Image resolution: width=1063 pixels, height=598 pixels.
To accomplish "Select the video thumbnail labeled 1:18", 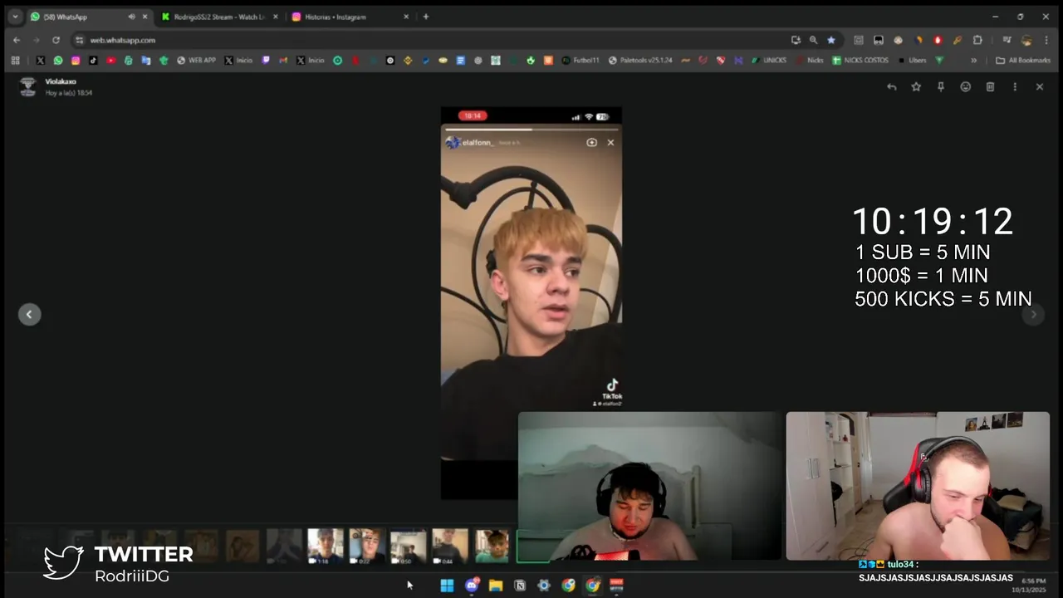I will (326, 547).
